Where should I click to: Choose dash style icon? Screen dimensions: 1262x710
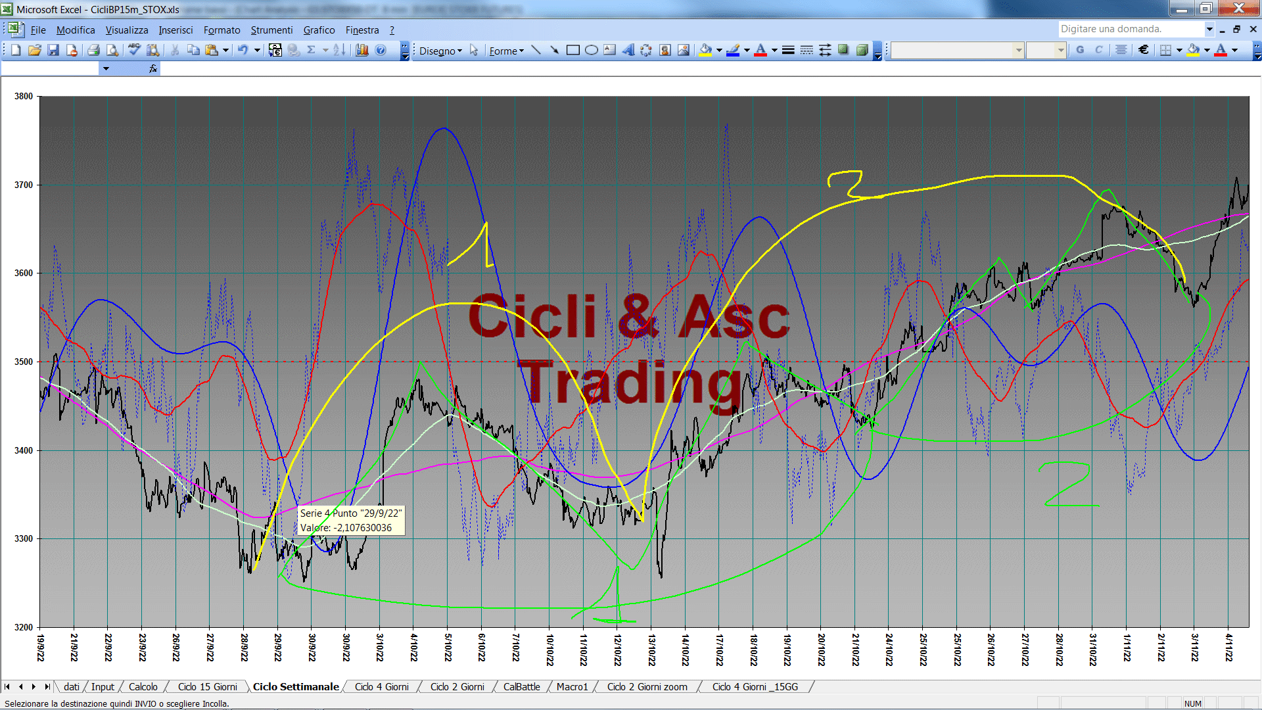pos(806,50)
